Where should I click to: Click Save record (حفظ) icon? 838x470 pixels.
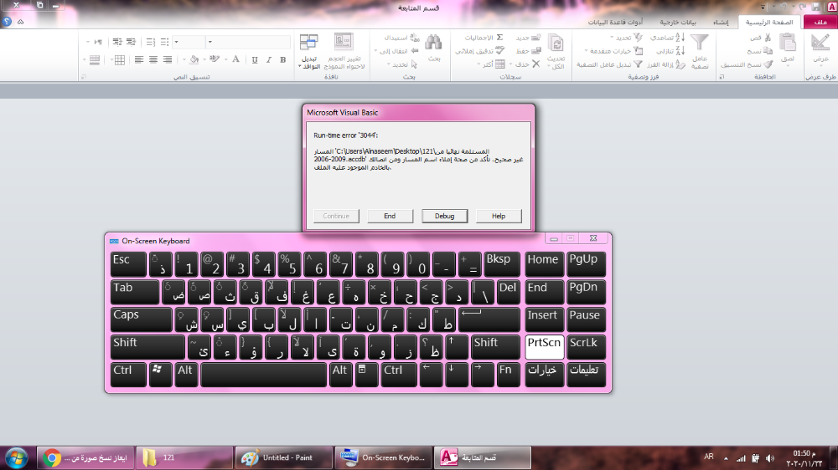point(535,51)
